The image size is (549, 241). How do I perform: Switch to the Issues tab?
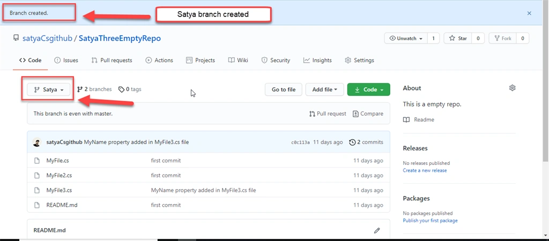pyautogui.click(x=66, y=60)
